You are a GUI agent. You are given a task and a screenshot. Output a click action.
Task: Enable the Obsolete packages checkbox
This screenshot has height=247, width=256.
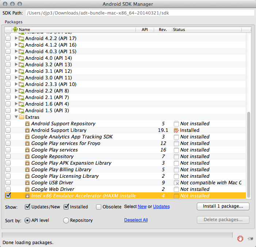99,207
